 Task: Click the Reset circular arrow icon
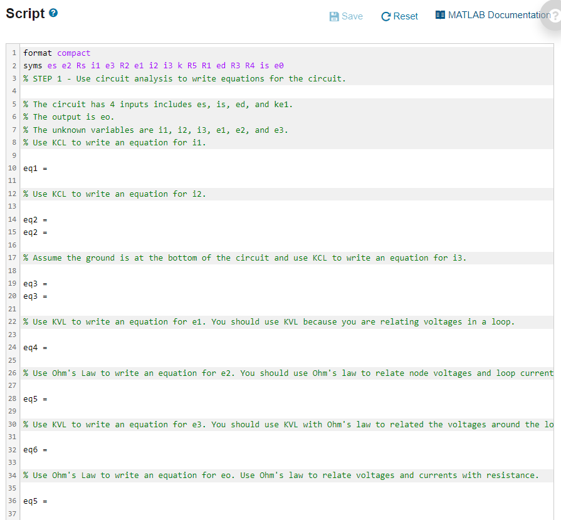point(385,16)
